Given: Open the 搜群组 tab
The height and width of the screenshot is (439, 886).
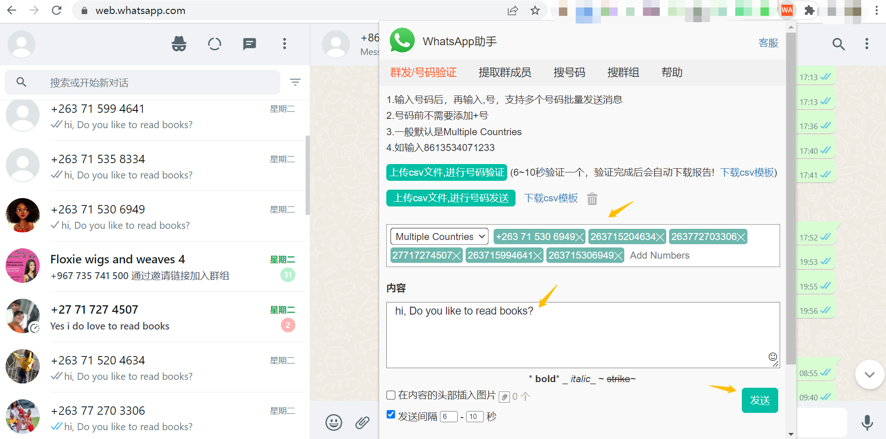Looking at the screenshot, I should point(623,72).
